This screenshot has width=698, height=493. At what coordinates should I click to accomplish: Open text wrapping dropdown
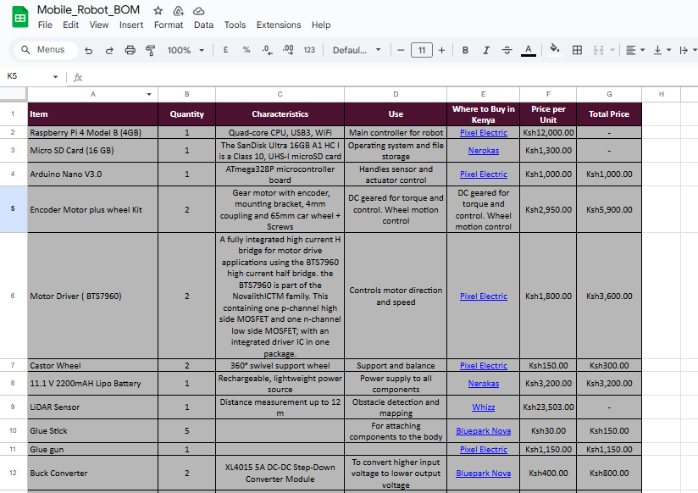coord(688,50)
